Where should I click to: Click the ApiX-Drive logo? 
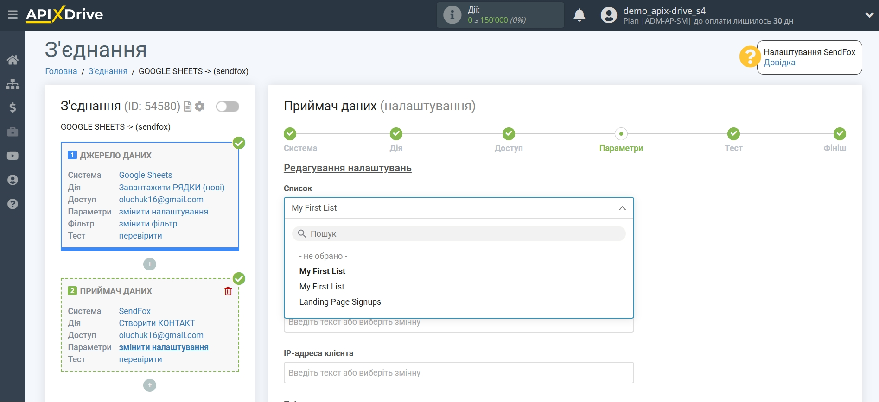(64, 14)
